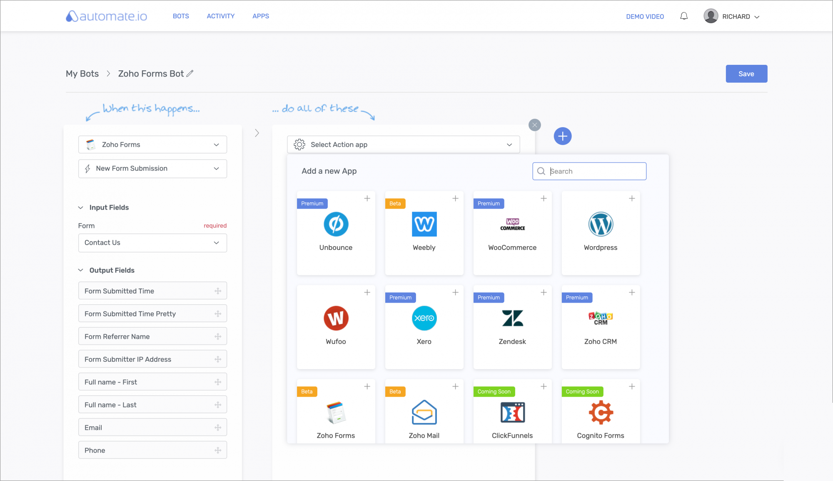The image size is (833, 481).
Task: Click the Unbounce app icon
Action: 336,224
